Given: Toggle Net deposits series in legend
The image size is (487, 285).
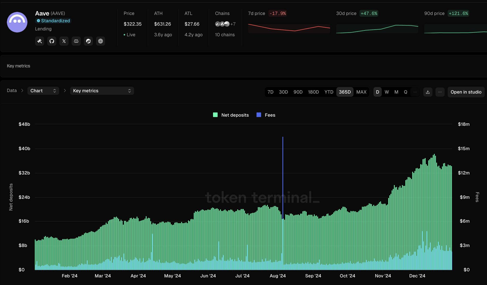Looking at the screenshot, I should [231, 115].
